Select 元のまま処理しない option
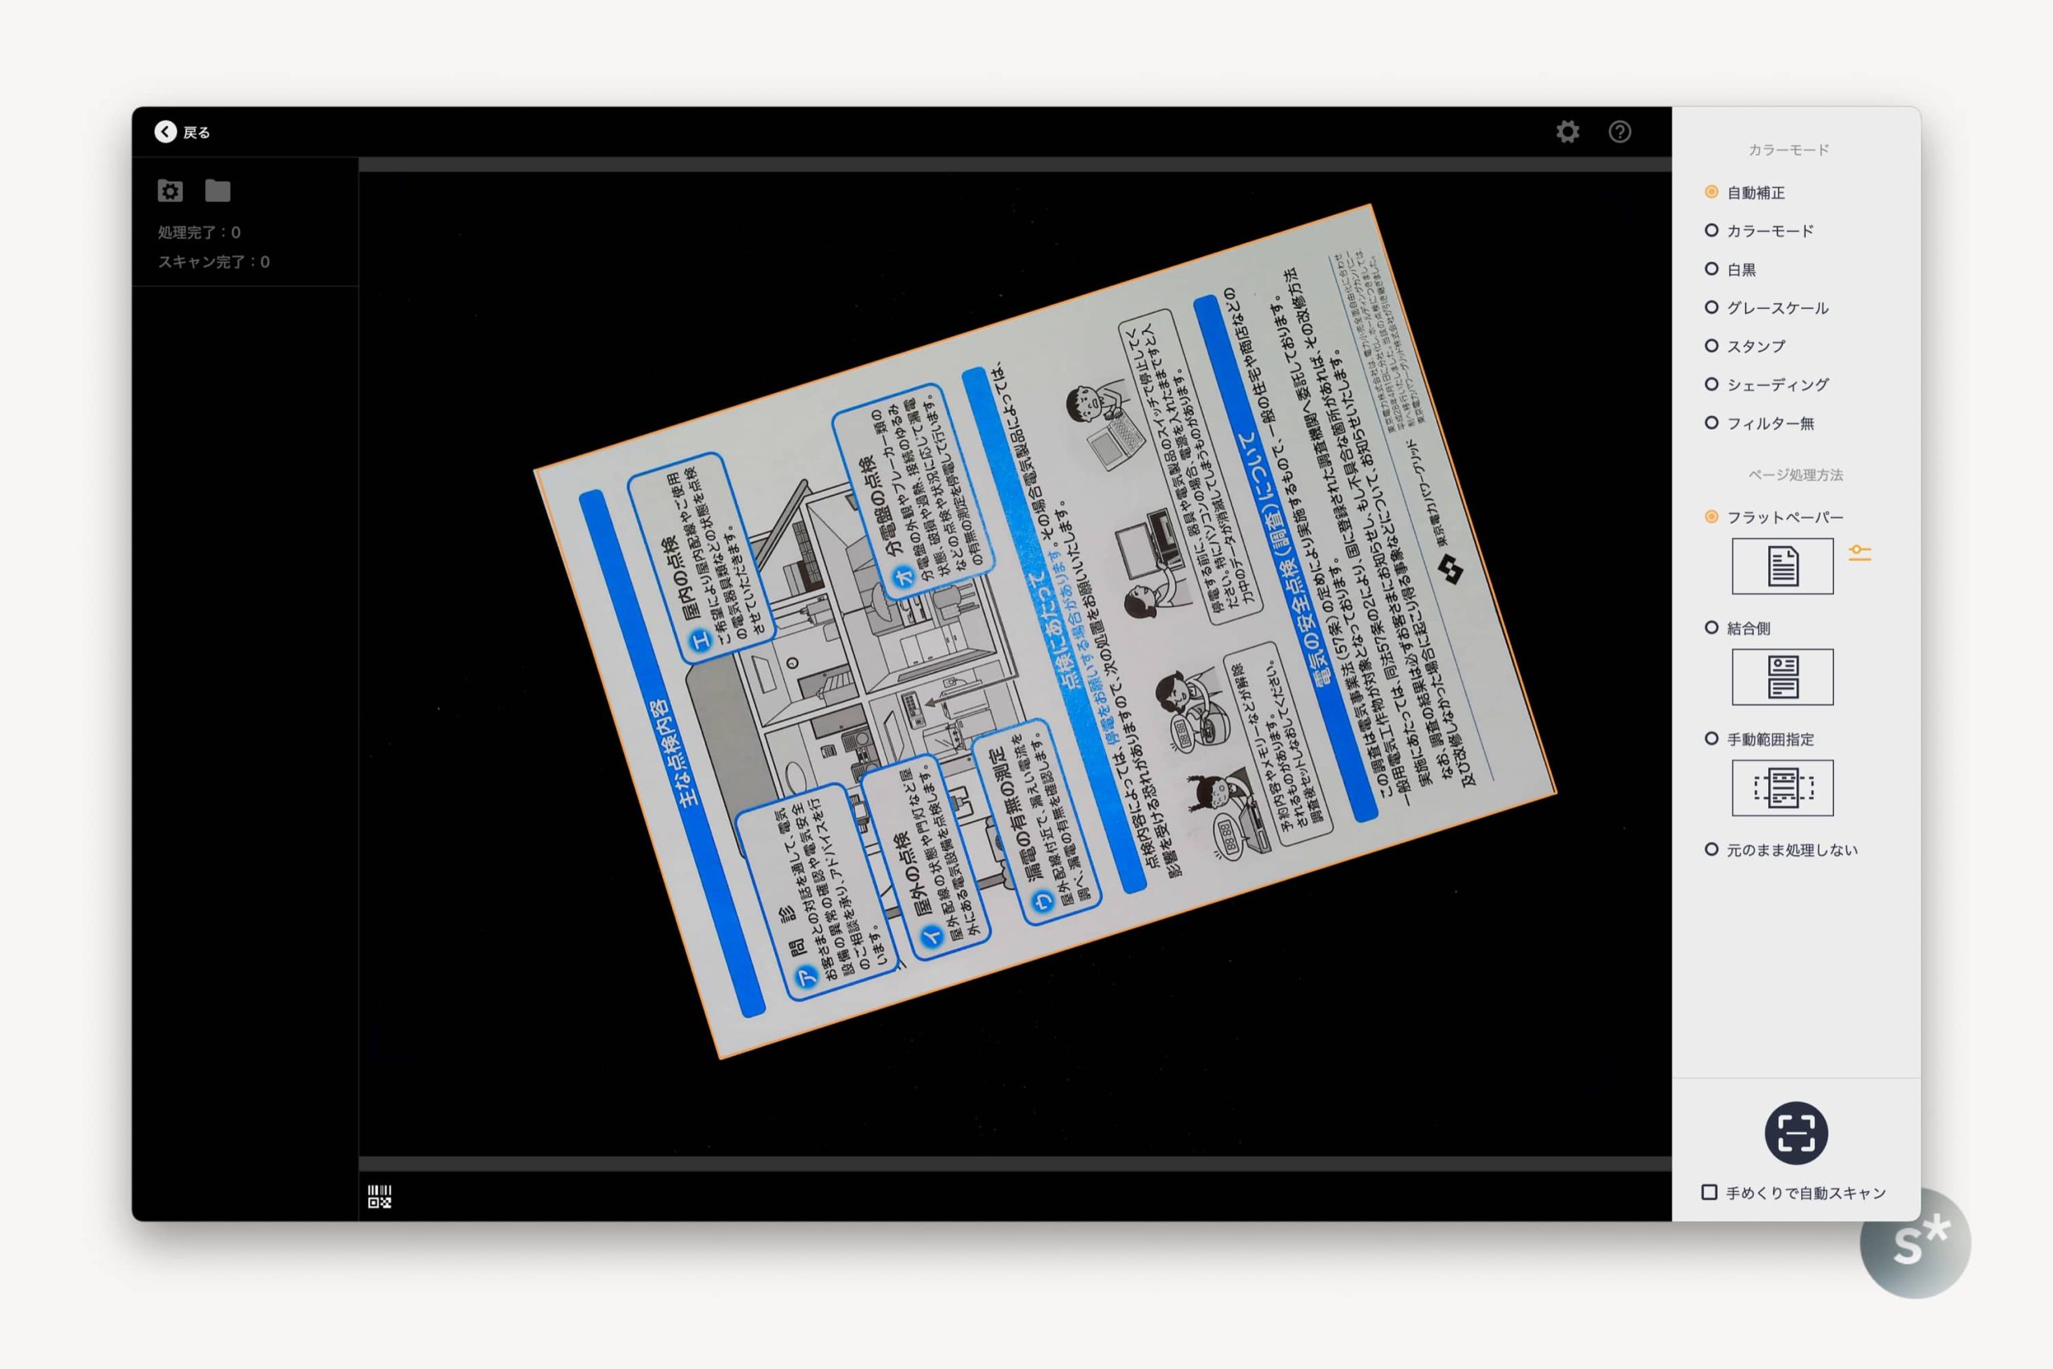The width and height of the screenshot is (2053, 1369). [1711, 849]
